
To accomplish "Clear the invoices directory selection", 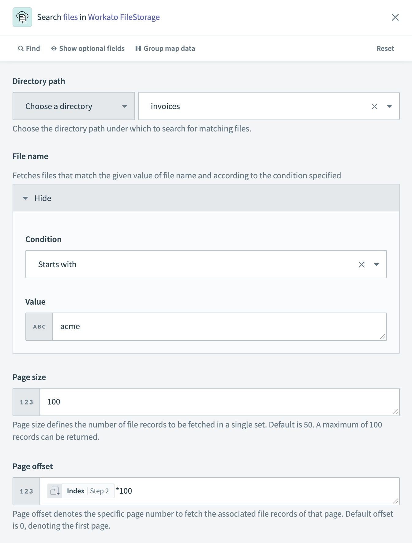I will click(374, 106).
